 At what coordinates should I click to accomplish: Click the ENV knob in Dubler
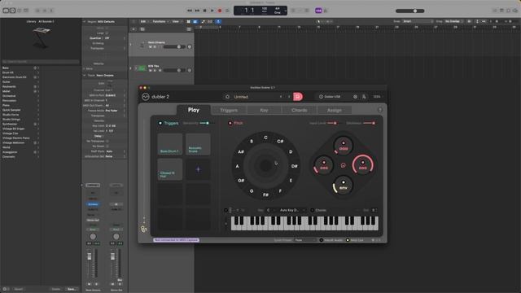pos(344,185)
